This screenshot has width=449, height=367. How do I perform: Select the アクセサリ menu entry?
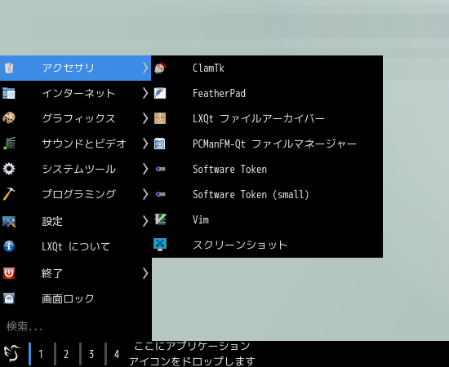(75, 68)
